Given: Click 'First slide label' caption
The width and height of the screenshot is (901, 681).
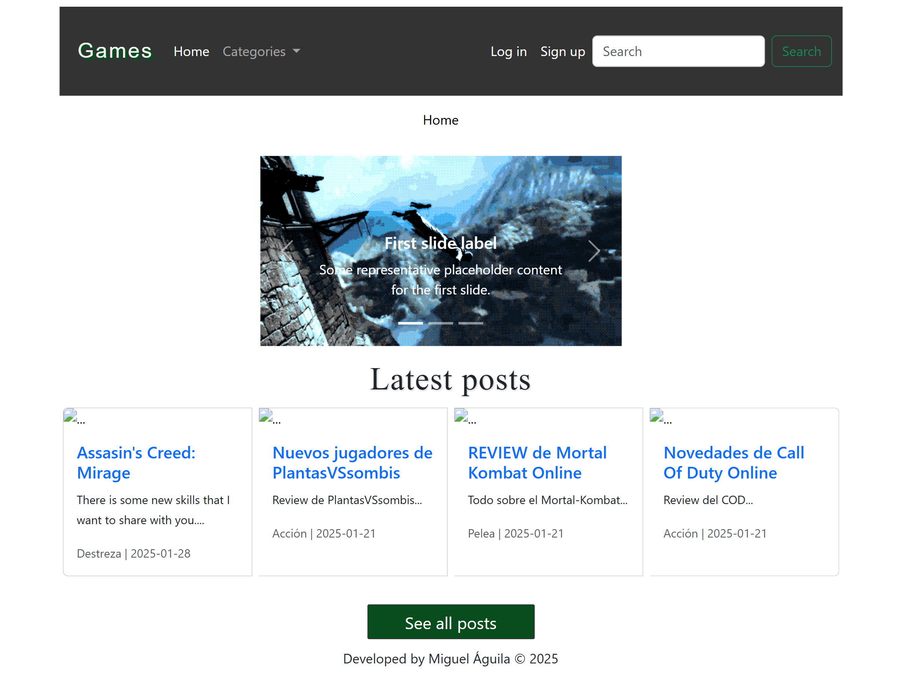Looking at the screenshot, I should (440, 243).
